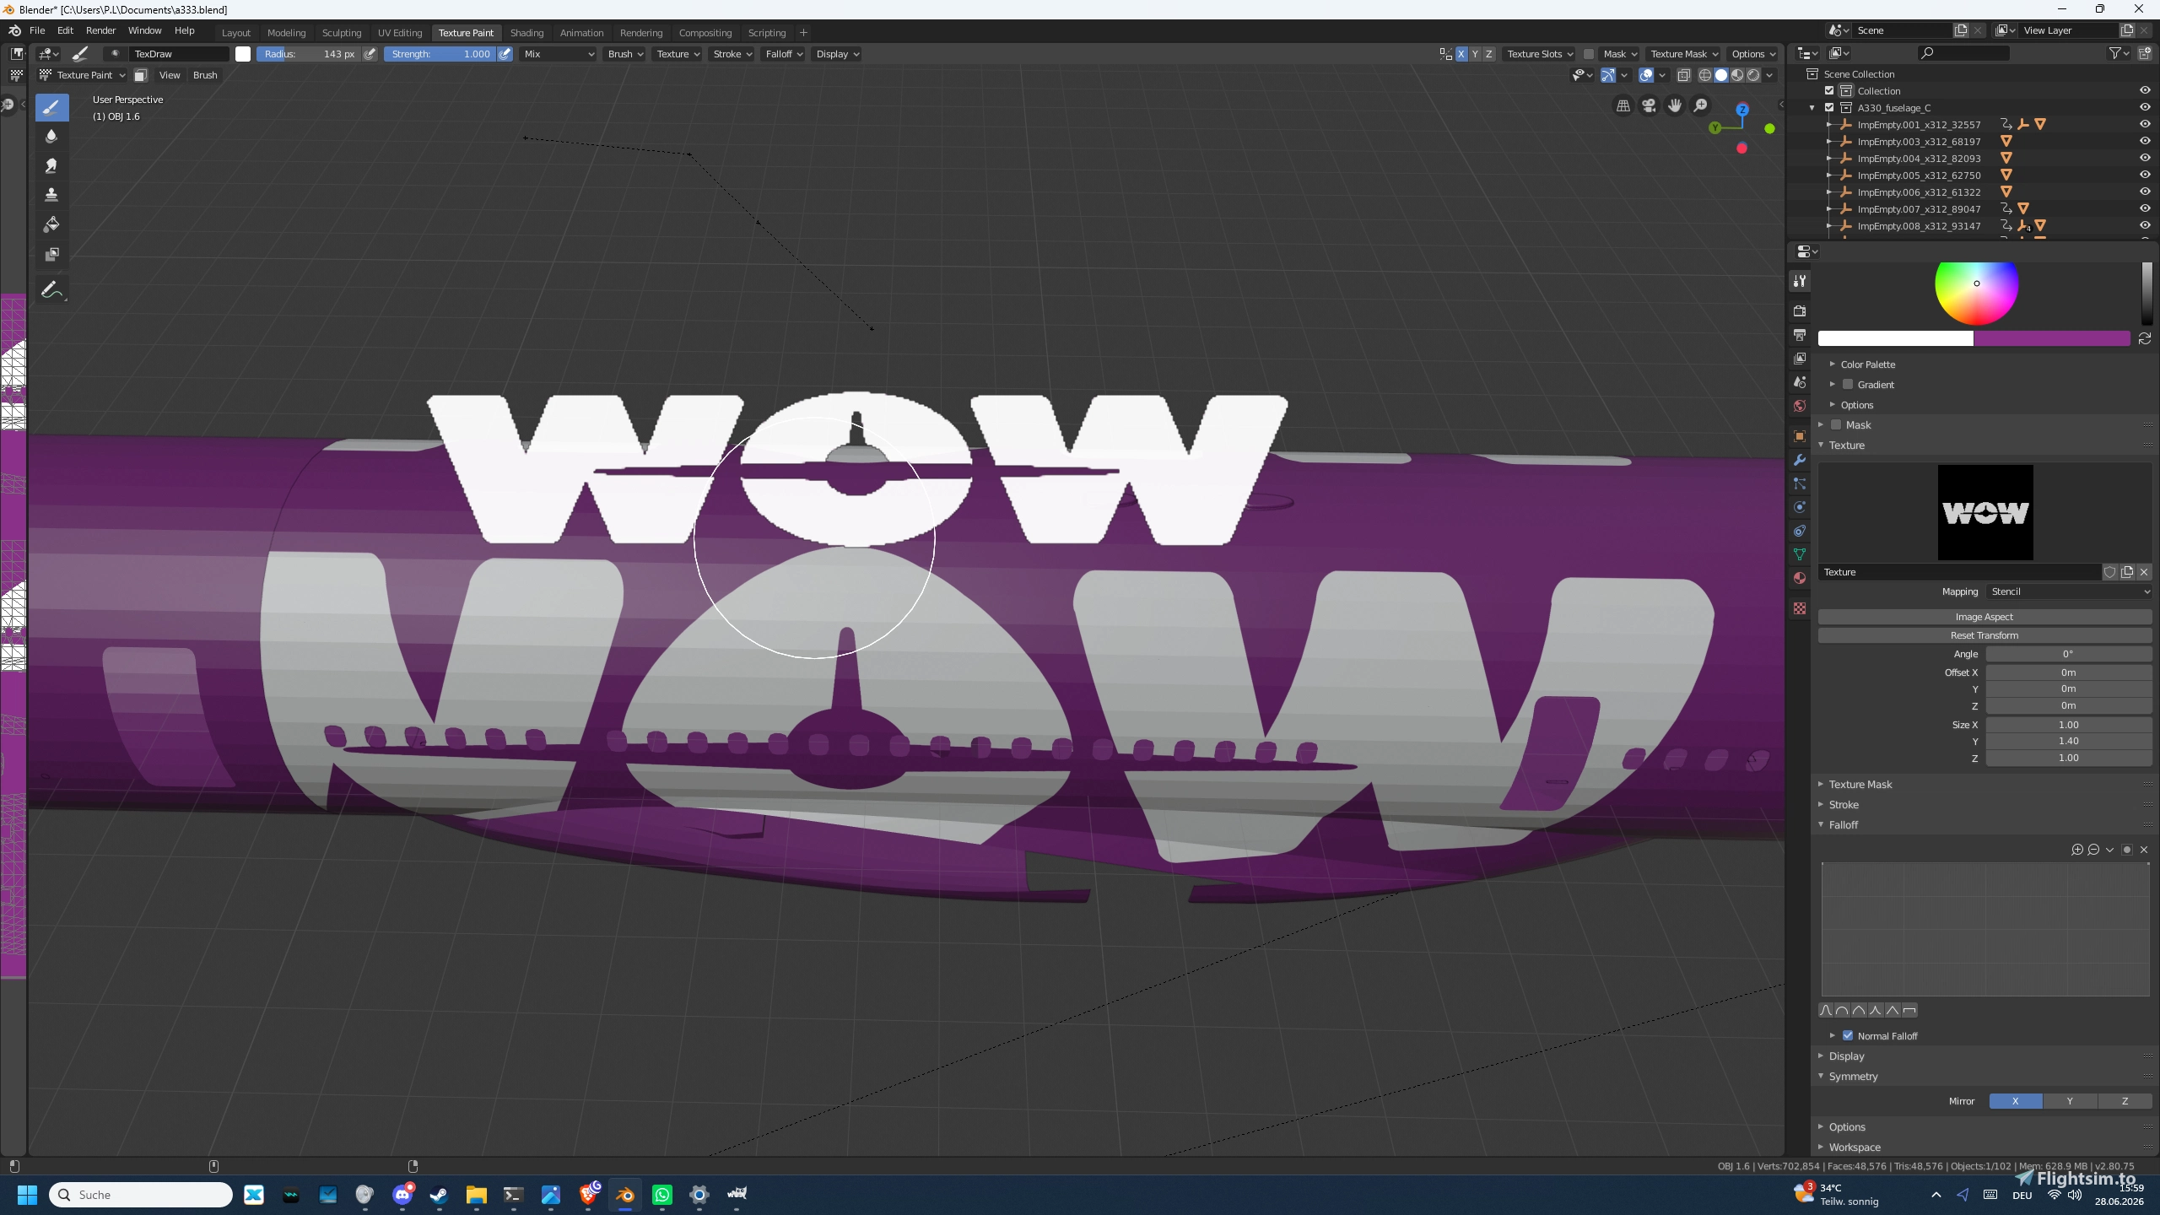Switch to orthographic grid view toggle
The width and height of the screenshot is (2160, 1215).
[1623, 105]
